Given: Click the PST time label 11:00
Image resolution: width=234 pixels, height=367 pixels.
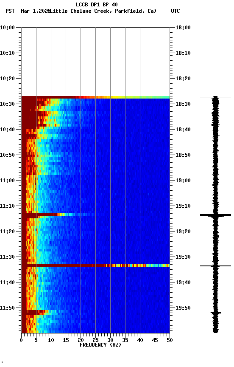Looking at the screenshot, I should [7, 181].
